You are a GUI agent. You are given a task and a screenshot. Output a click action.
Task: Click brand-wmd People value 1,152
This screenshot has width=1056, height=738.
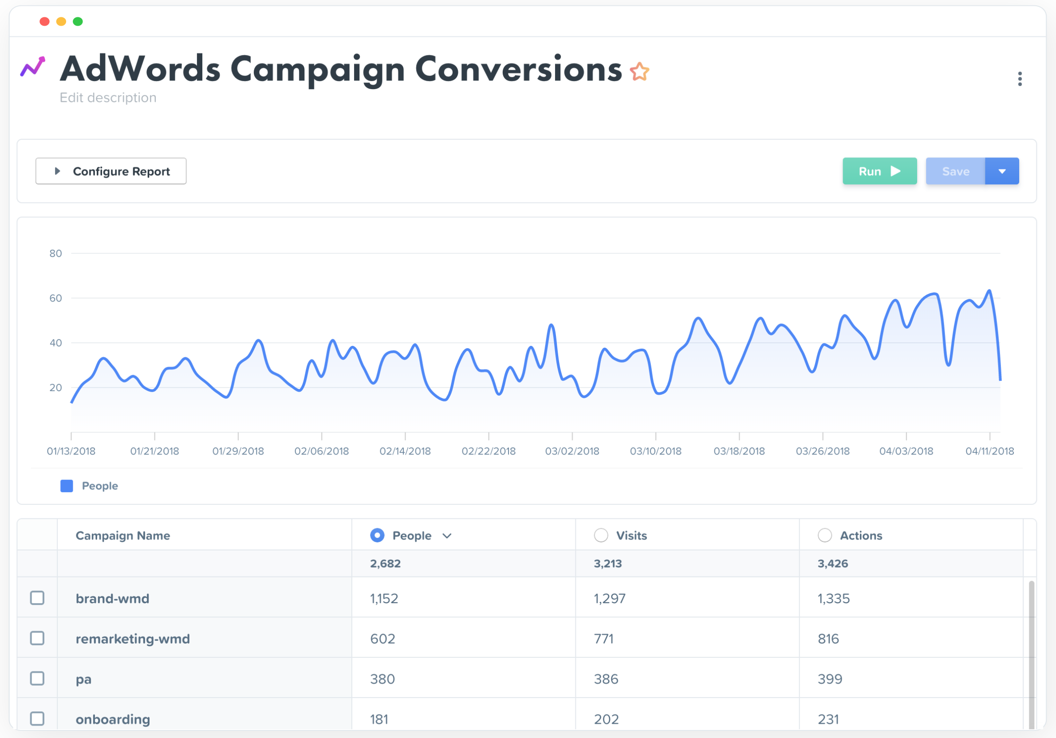(x=384, y=598)
